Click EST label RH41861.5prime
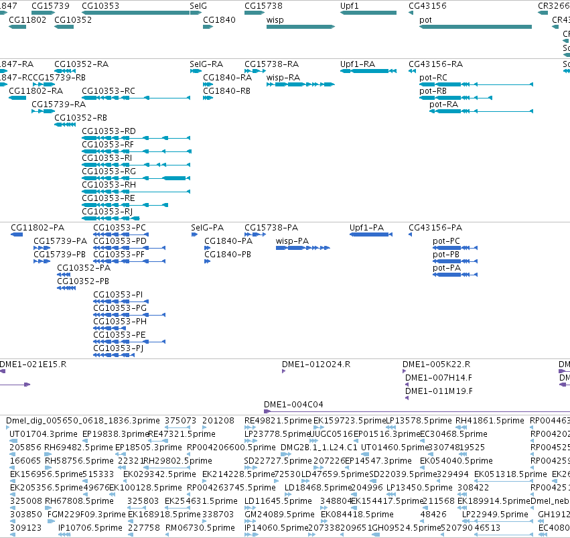 (490, 421)
